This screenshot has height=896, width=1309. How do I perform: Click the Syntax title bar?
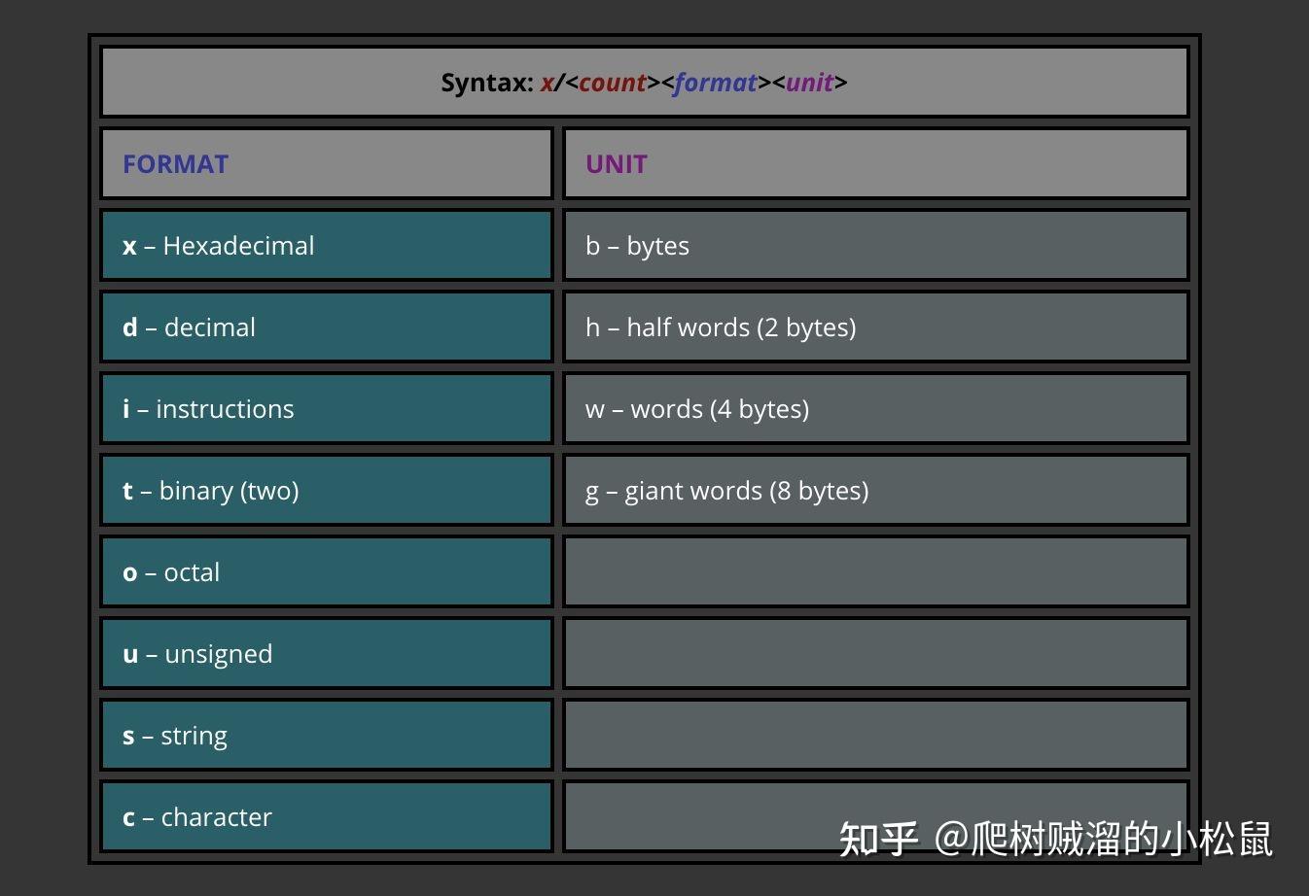point(644,83)
